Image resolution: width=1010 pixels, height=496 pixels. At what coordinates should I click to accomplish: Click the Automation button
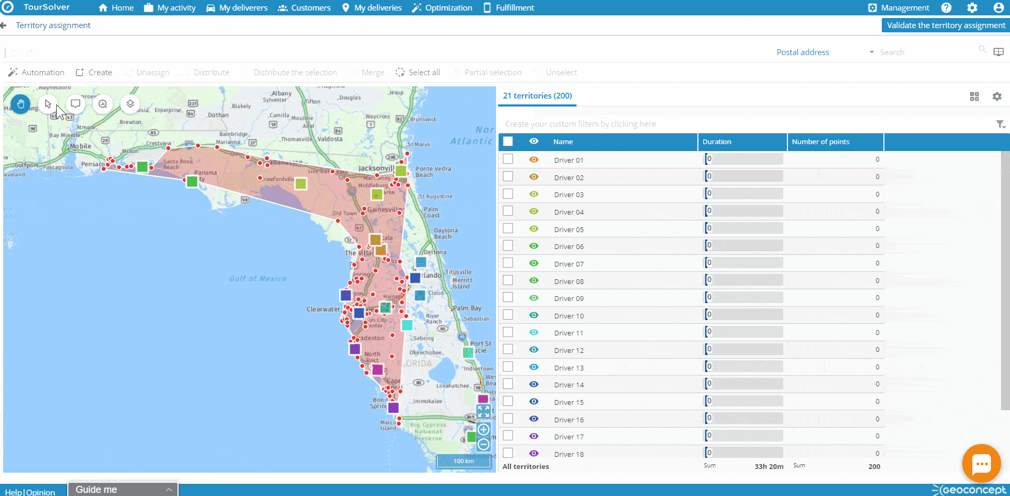coord(37,73)
